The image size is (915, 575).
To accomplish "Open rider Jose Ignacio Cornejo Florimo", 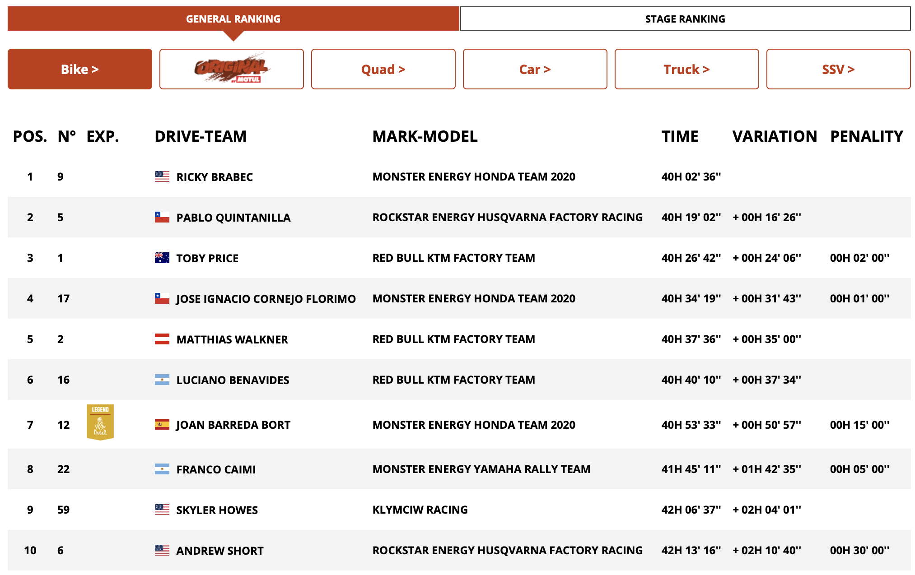I will tap(266, 299).
